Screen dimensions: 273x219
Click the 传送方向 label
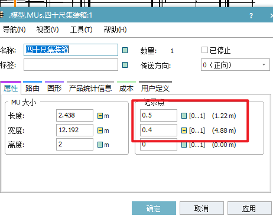(155, 66)
